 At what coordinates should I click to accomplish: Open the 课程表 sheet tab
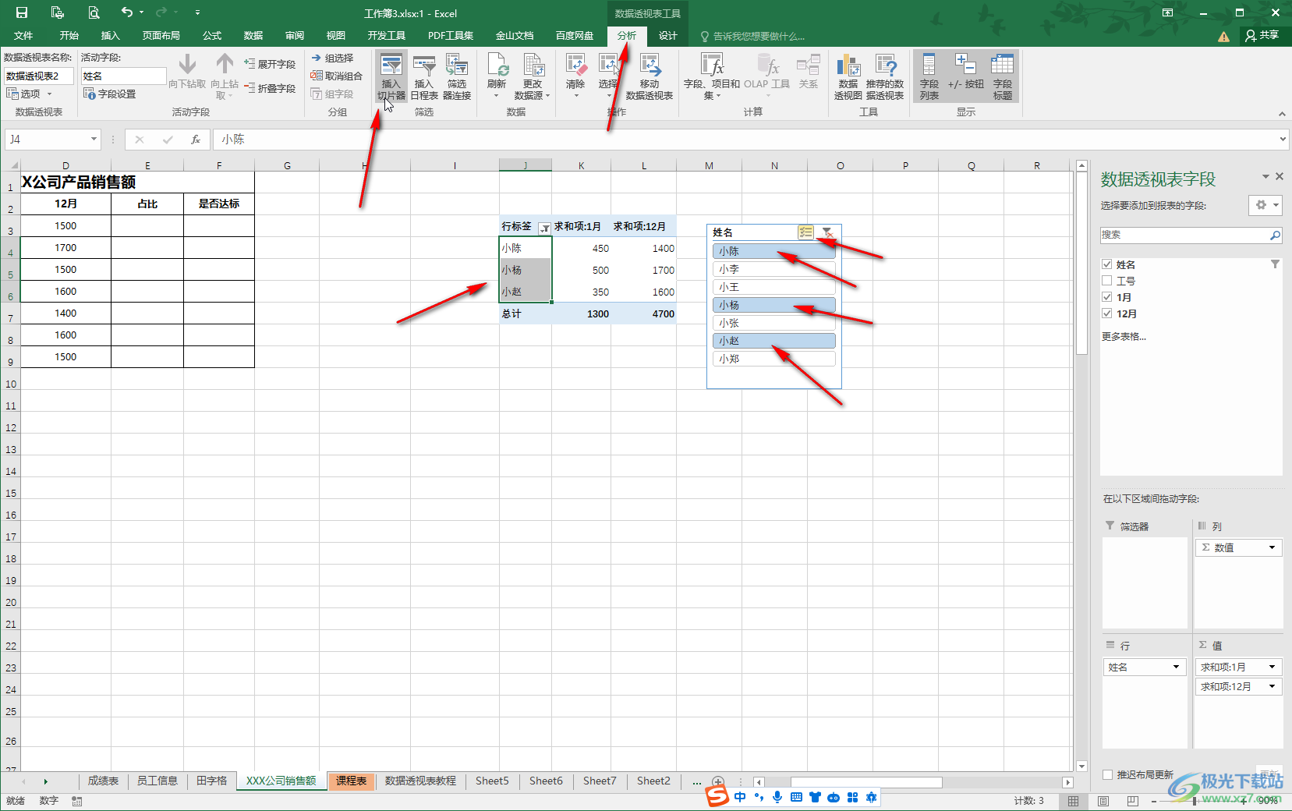(352, 781)
